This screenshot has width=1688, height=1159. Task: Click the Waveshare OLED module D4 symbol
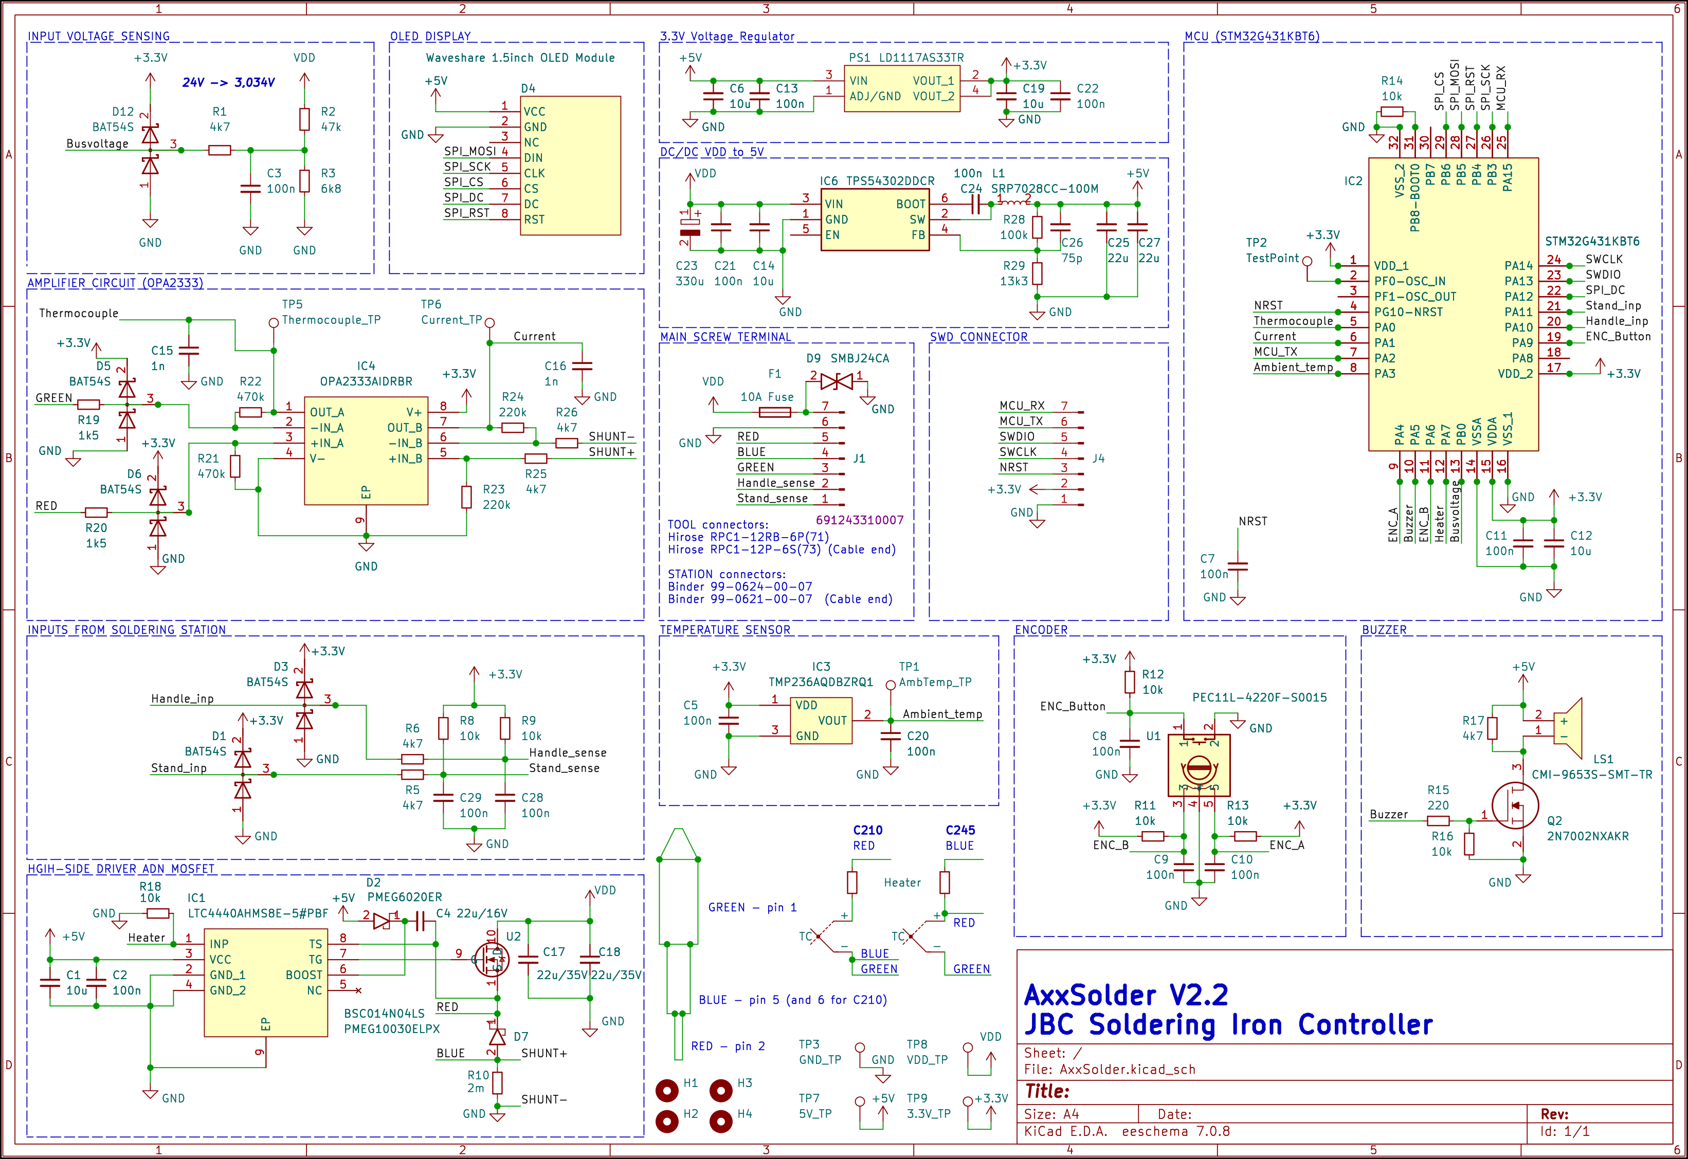click(570, 165)
